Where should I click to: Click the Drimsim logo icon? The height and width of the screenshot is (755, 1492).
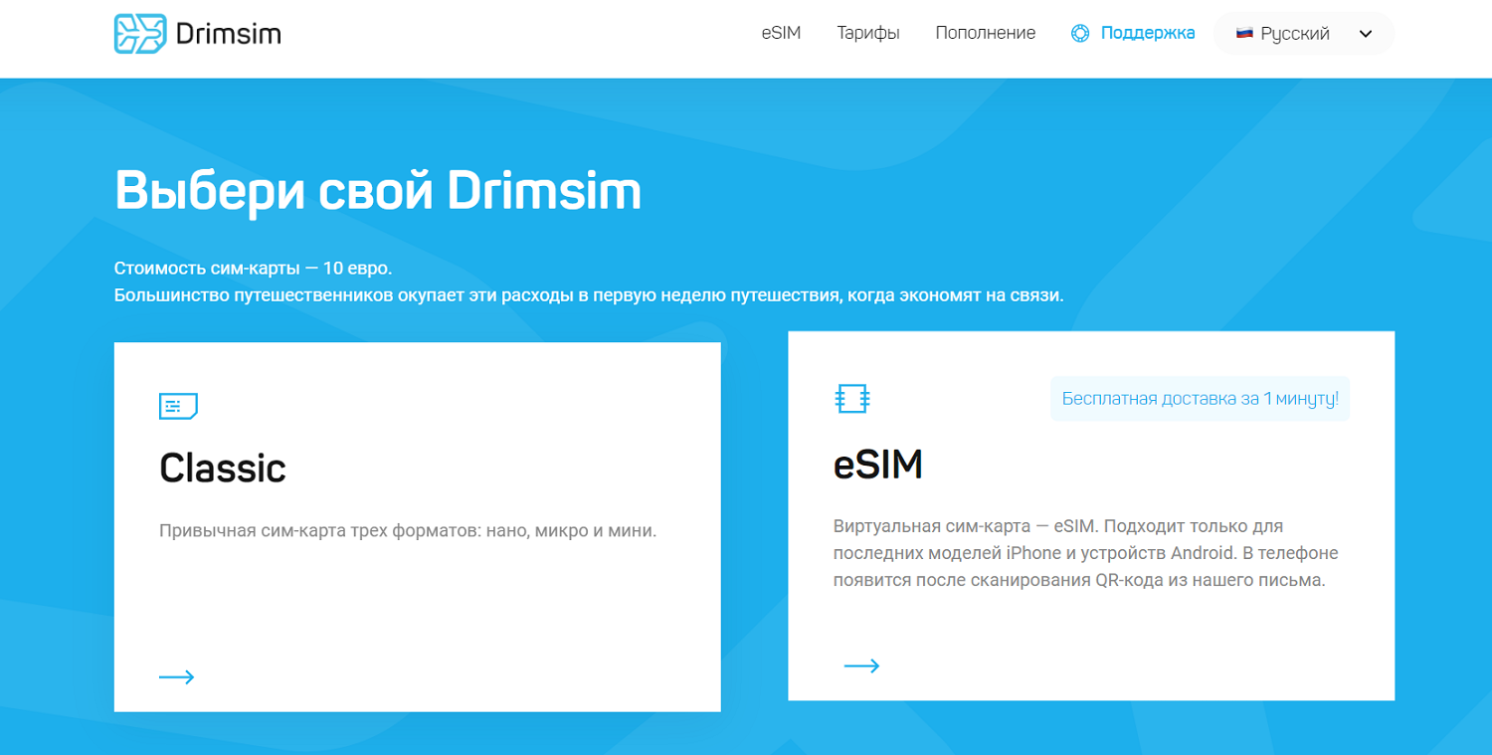click(x=140, y=34)
